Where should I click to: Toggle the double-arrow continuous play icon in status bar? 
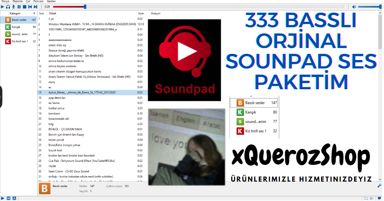pos(372,198)
